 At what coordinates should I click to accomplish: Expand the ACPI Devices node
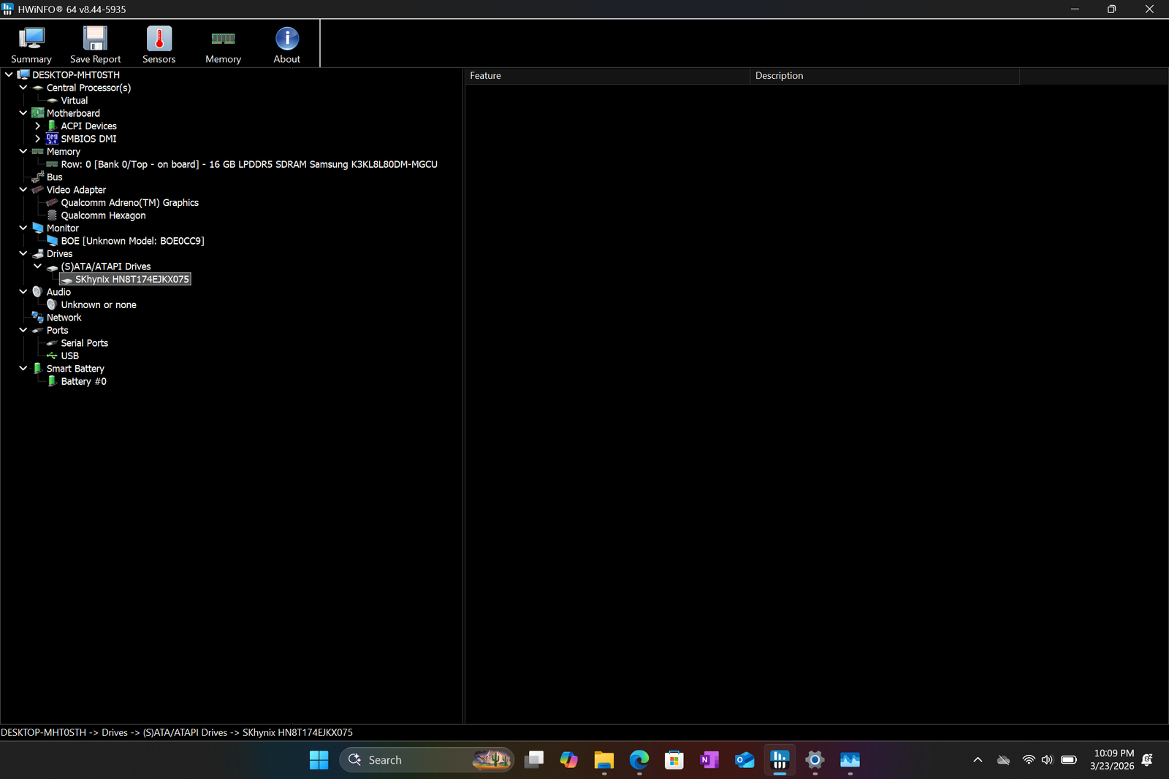coord(37,126)
